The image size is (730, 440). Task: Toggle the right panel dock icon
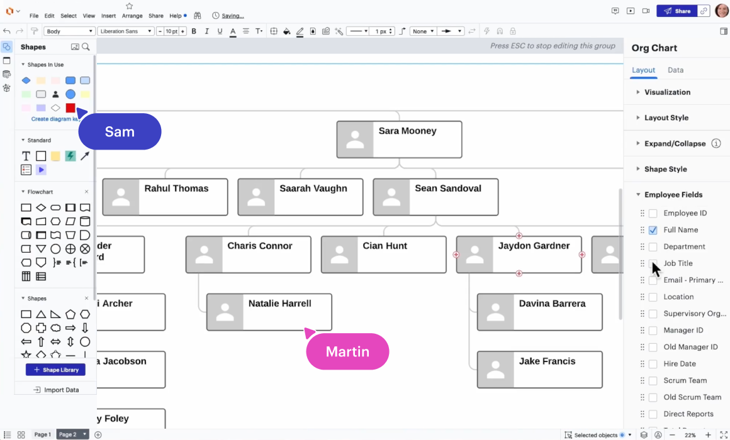coord(723,31)
